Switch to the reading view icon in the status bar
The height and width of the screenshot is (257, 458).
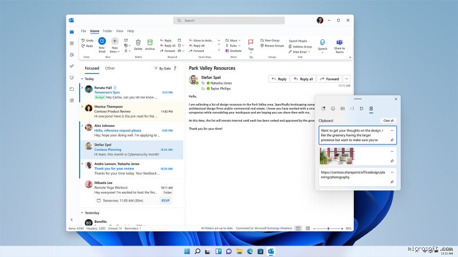(x=307, y=228)
